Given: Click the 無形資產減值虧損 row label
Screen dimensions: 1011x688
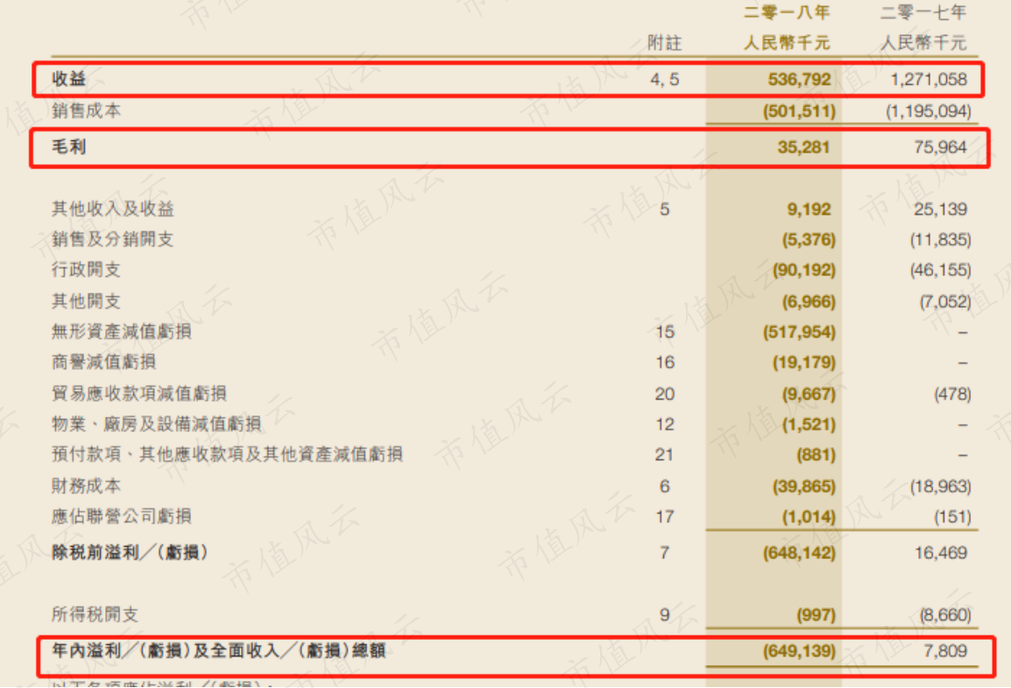Looking at the screenshot, I should pyautogui.click(x=121, y=331).
